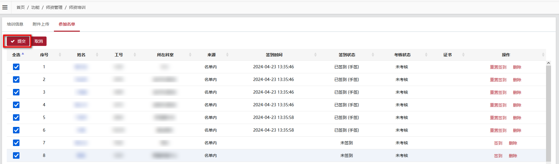
Task: Delete row 2 with 删除
Action: point(517,80)
